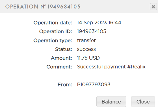
Task: Select the Operation ID value 1949634105
Action: (92, 31)
